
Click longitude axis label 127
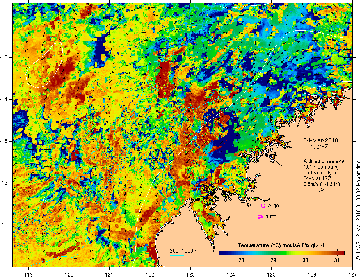(x=352, y=274)
